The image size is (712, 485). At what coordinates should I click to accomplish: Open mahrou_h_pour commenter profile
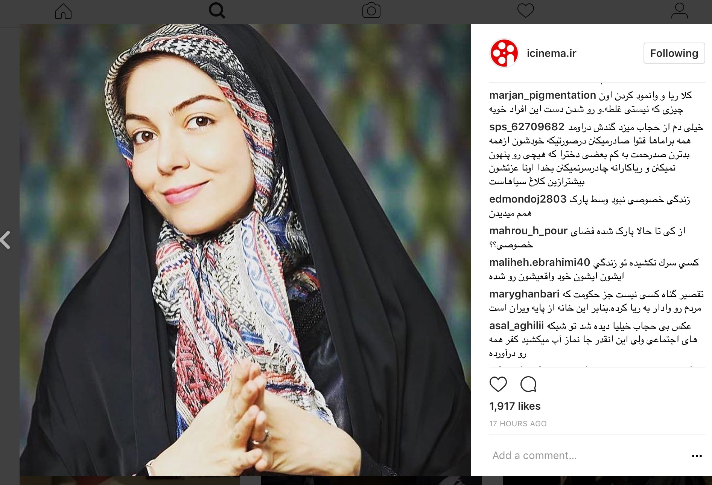coord(528,231)
